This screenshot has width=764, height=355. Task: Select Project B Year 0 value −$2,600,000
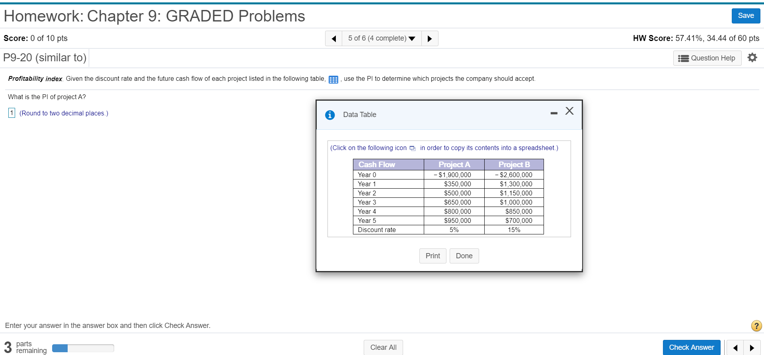[x=513, y=175]
